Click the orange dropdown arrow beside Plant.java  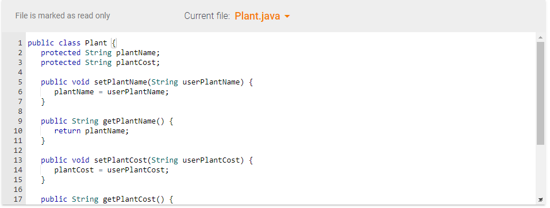[287, 17]
